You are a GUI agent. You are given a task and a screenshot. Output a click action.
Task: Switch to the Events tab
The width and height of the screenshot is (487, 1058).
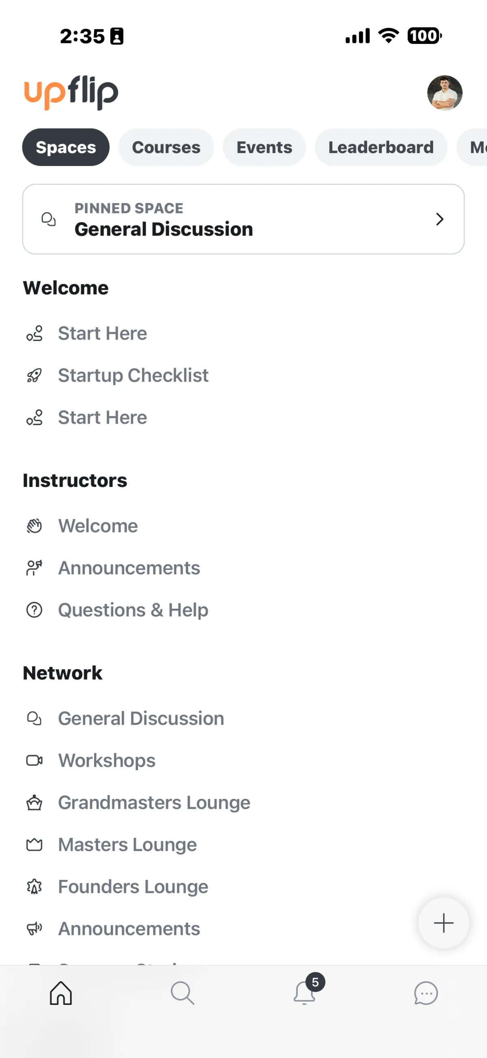[264, 147]
